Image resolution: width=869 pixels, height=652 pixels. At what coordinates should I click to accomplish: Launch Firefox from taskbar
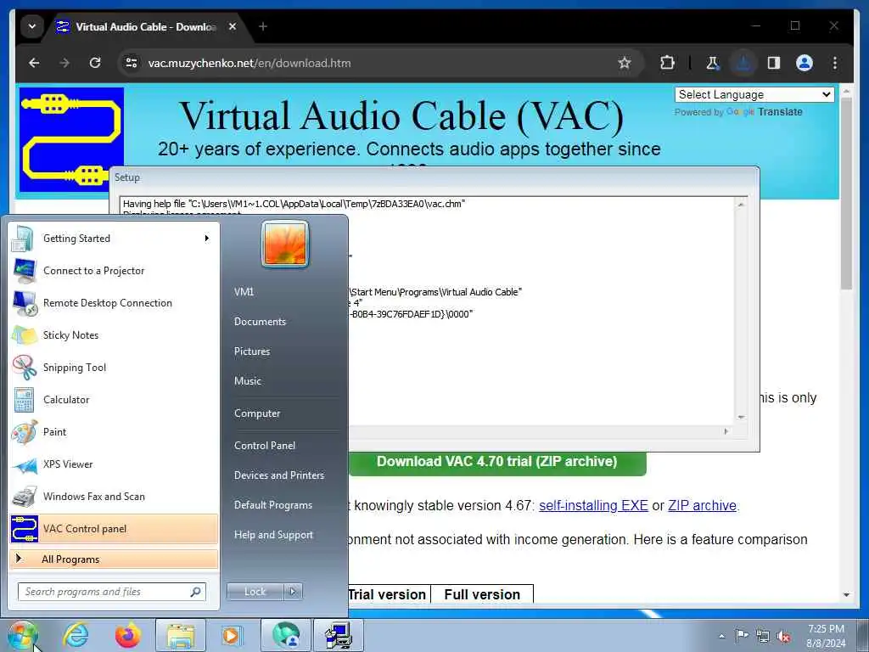coord(128,635)
